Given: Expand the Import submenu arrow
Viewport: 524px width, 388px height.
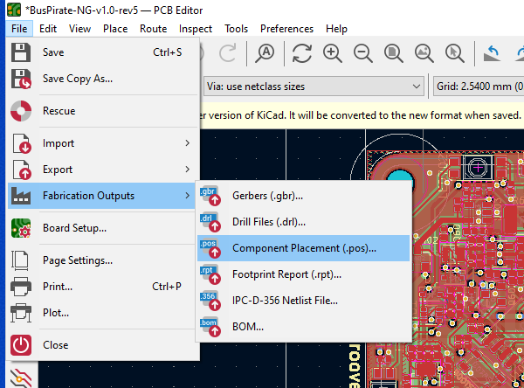Looking at the screenshot, I should pos(188,143).
